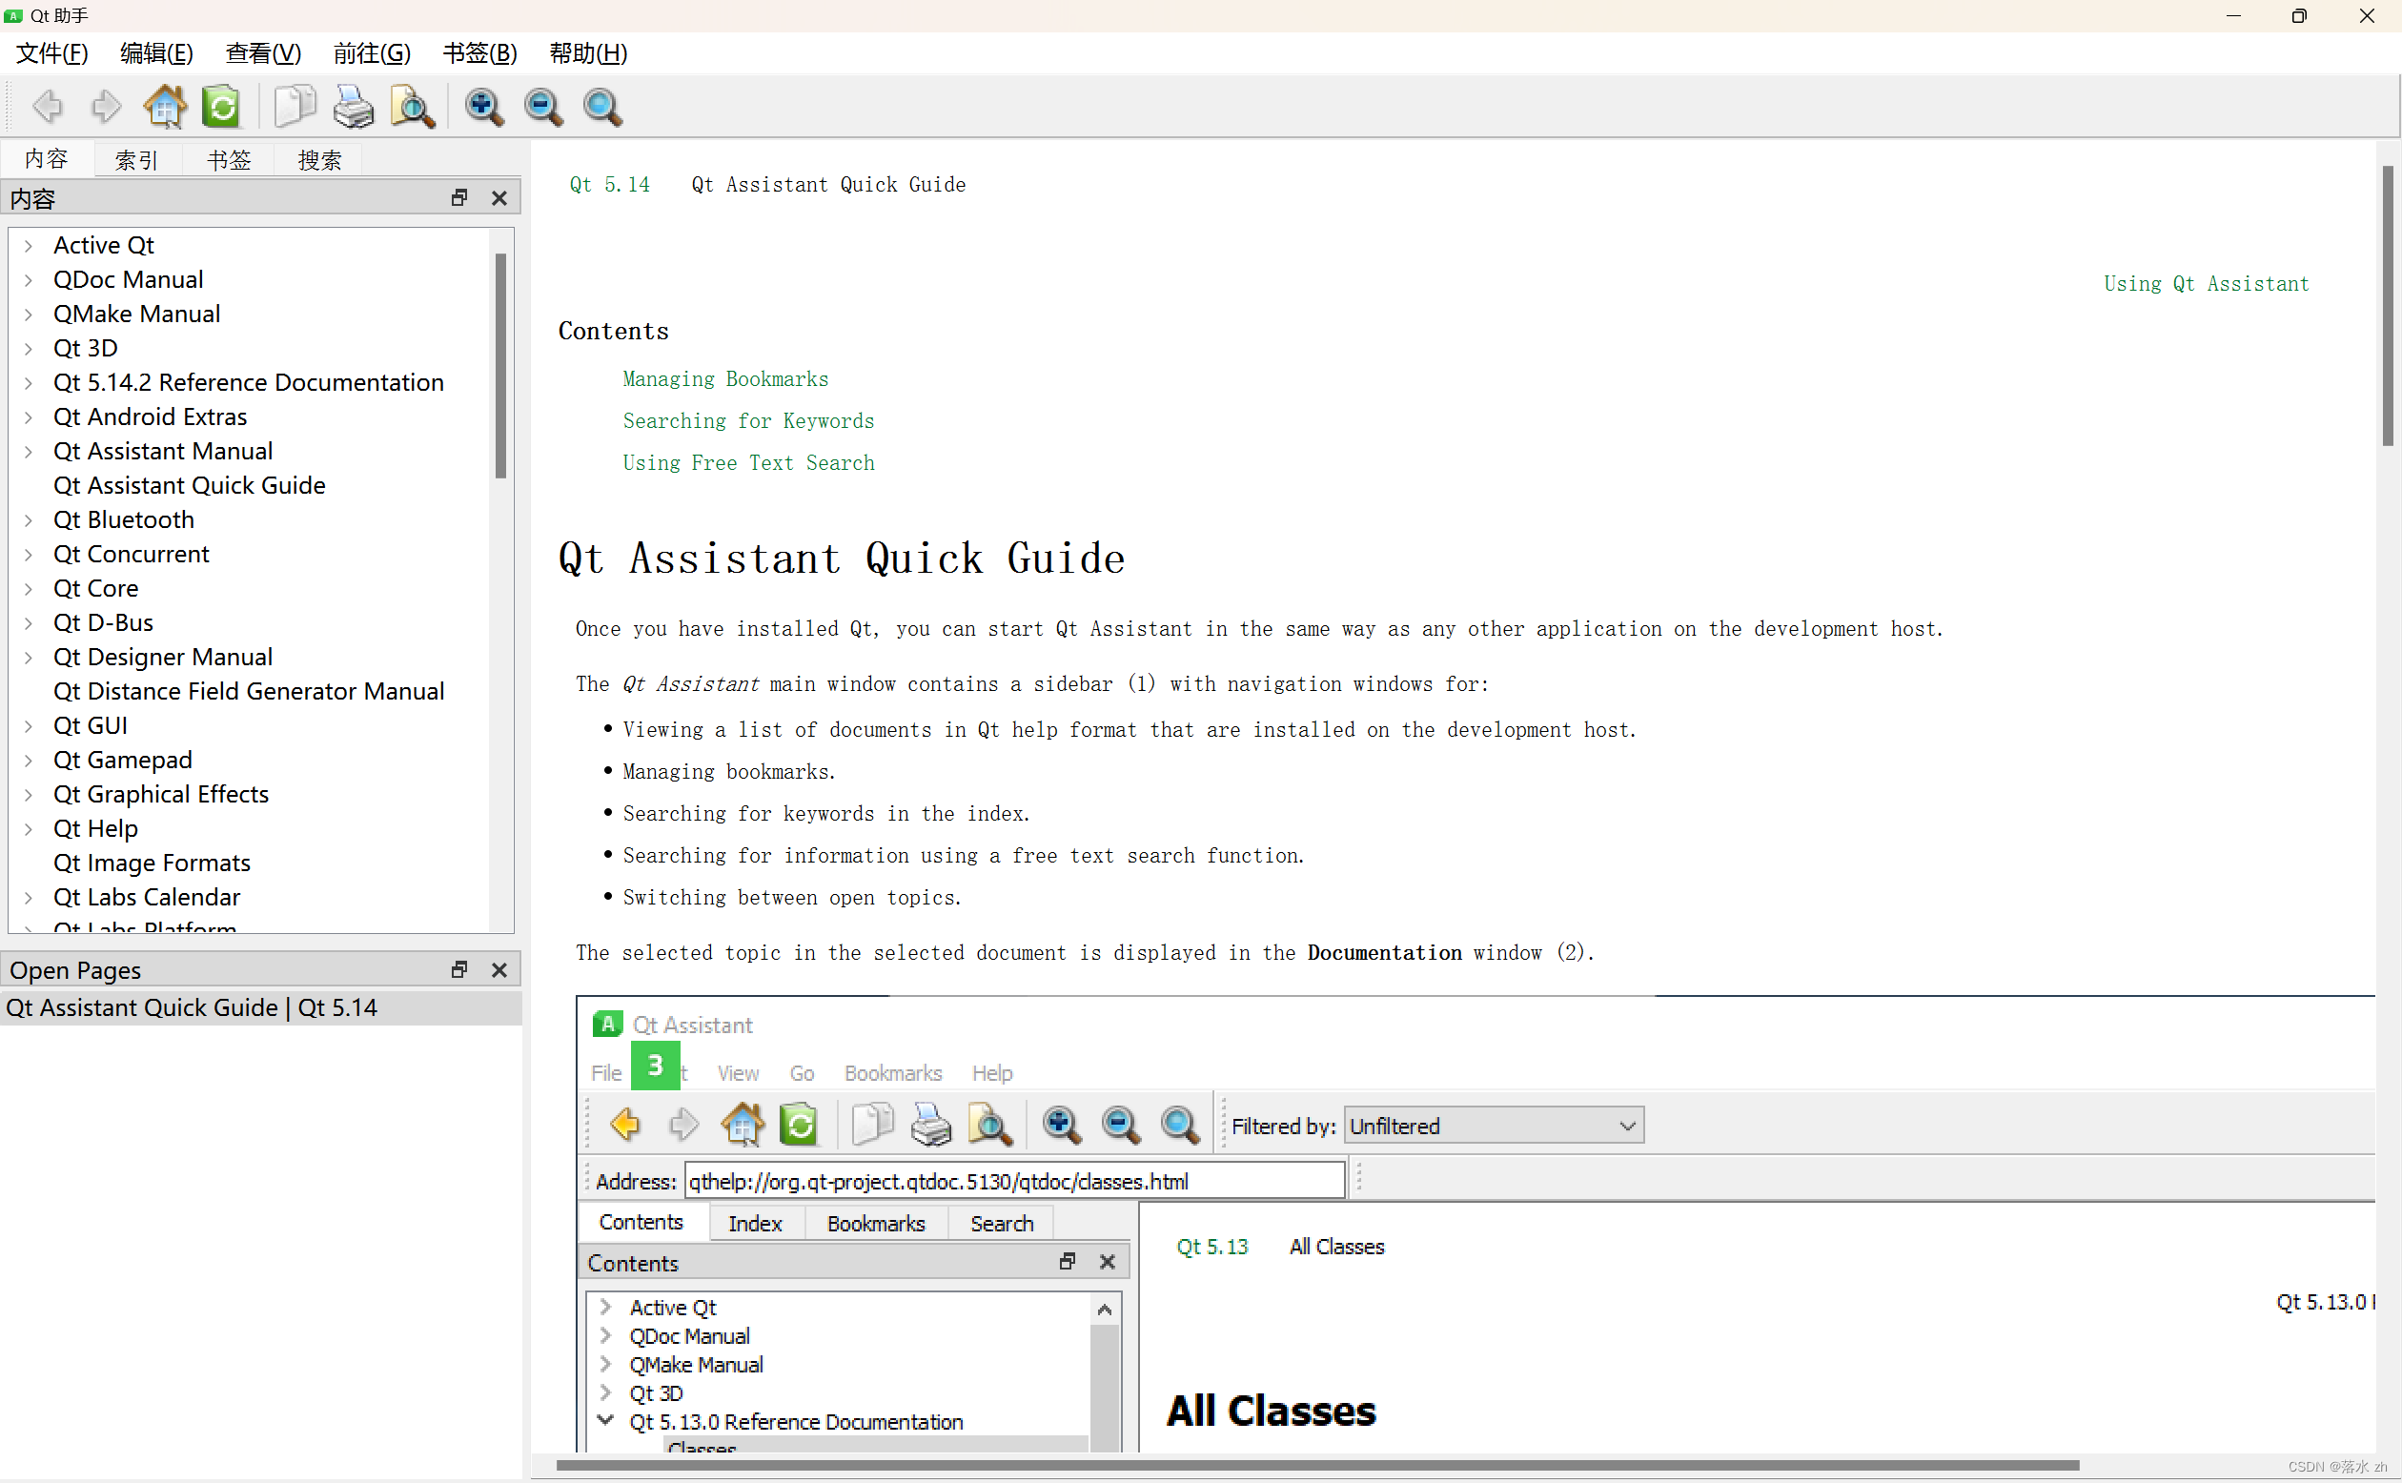This screenshot has width=2402, height=1483.
Task: Click the Back arrow toolbar icon
Action: tap(46, 106)
